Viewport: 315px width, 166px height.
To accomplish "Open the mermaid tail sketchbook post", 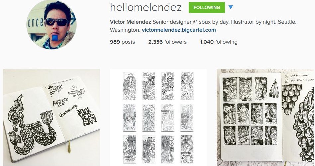I will pyautogui.click(x=52, y=118).
